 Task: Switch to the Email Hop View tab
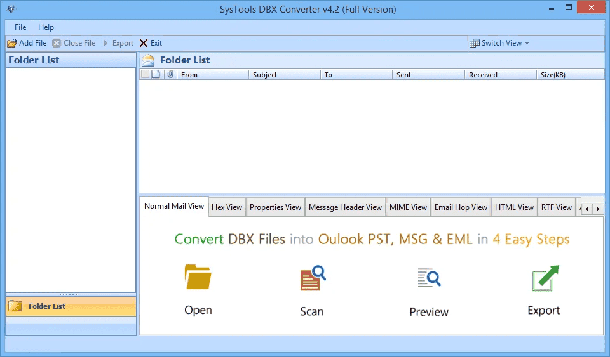point(461,207)
